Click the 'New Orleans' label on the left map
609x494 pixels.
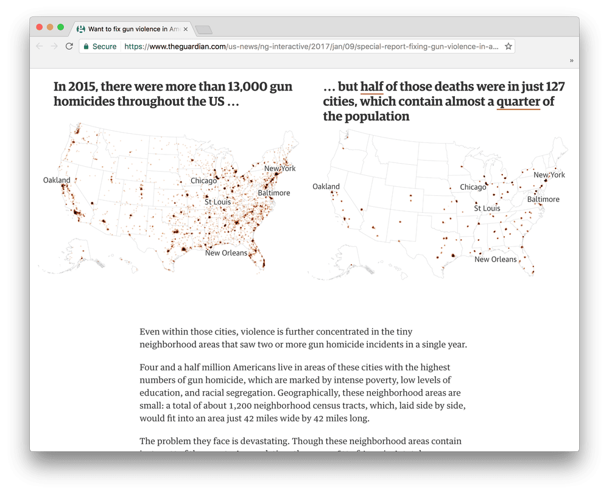click(x=226, y=253)
